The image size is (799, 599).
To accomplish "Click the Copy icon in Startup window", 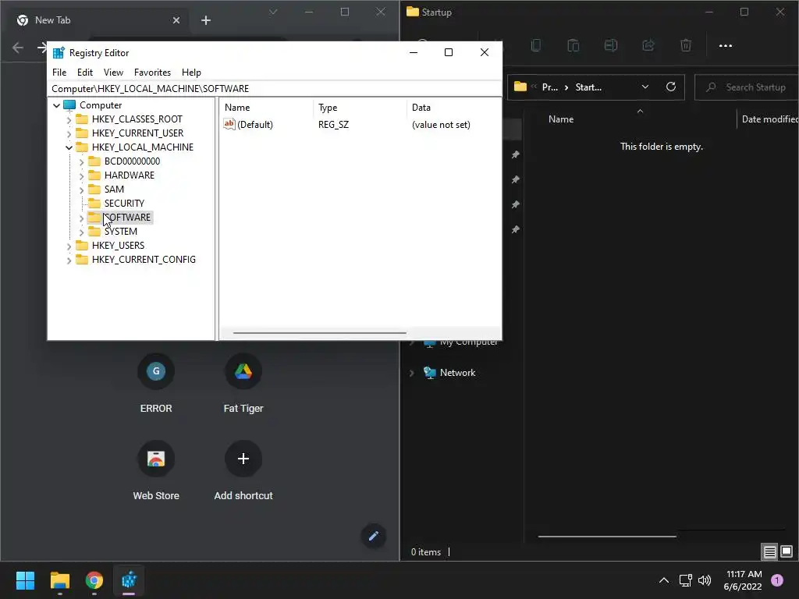I will pyautogui.click(x=535, y=45).
